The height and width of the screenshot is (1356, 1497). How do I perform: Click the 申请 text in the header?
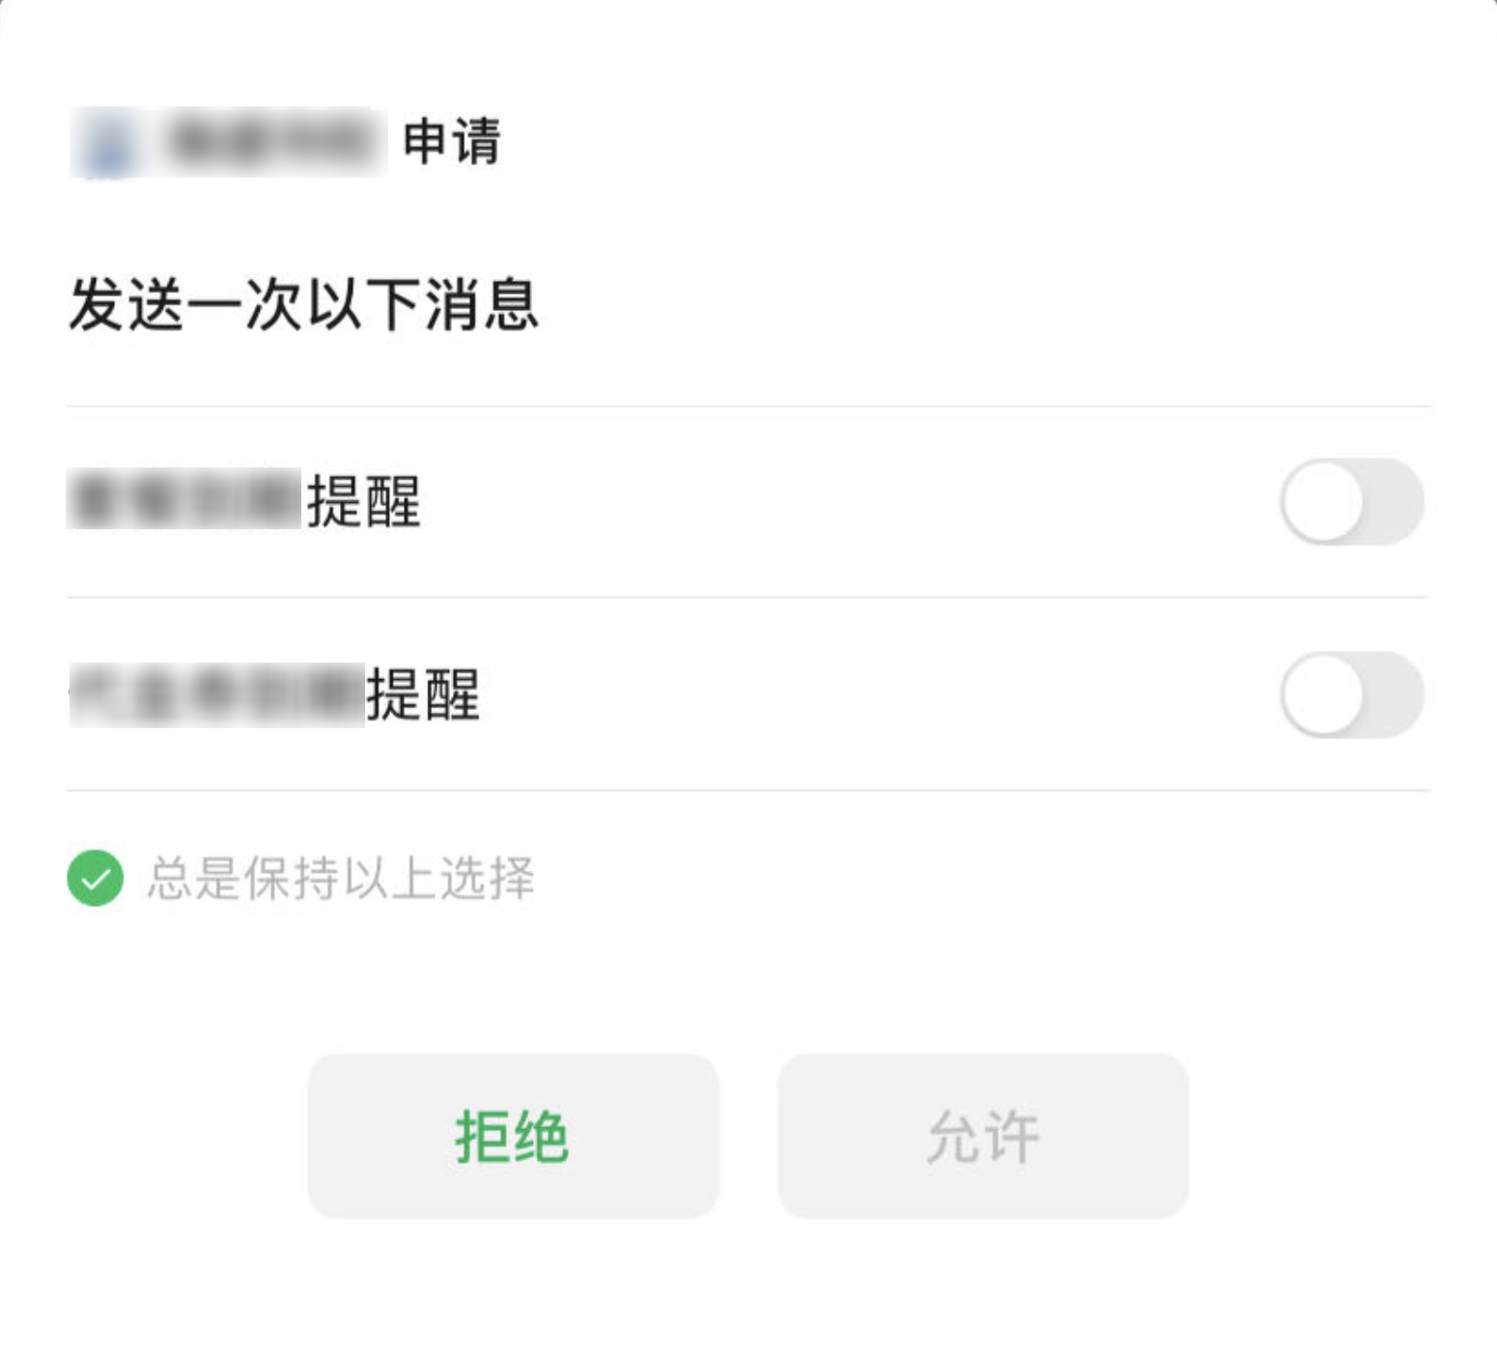pyautogui.click(x=452, y=142)
